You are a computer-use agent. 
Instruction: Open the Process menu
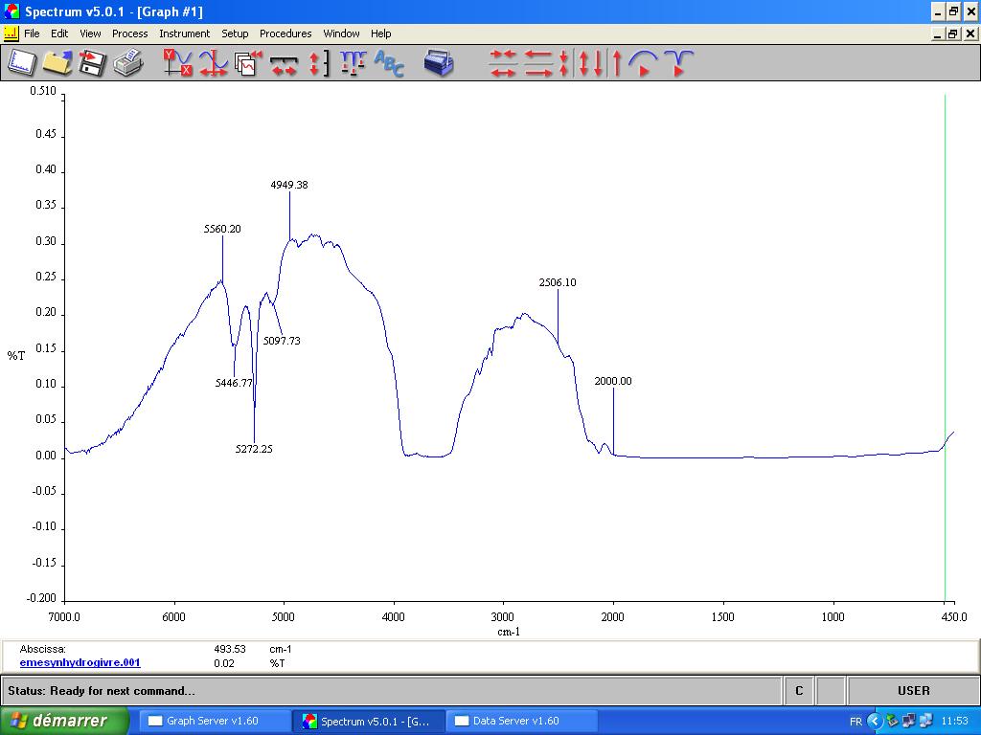[129, 33]
